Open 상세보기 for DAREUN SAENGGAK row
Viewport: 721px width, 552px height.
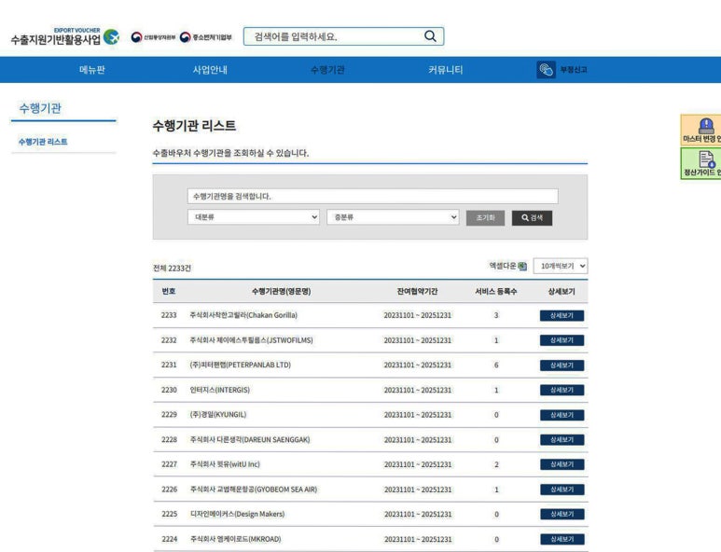click(x=562, y=440)
